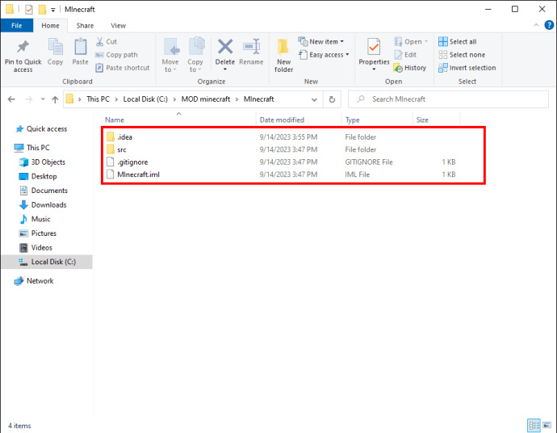Open Music in sidebar
Screen dimensions: 557x433
pyautogui.click(x=35, y=219)
